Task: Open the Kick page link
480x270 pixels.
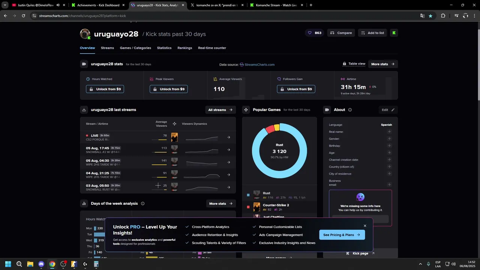Action: click(360, 253)
